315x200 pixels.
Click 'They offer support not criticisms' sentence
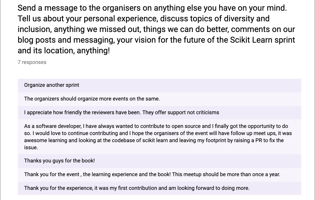(x=180, y=113)
